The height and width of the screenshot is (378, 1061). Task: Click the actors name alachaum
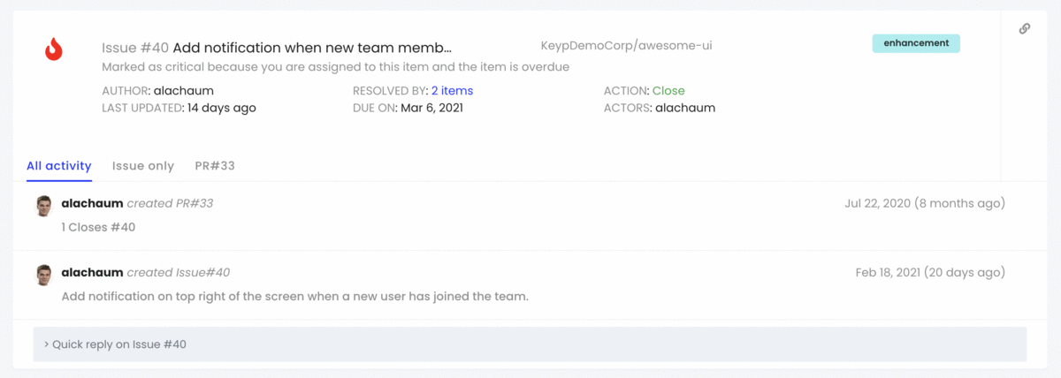(685, 108)
